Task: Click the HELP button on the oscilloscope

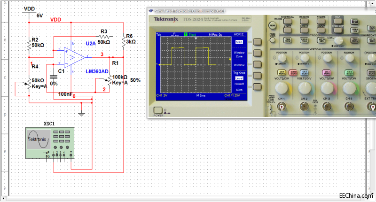Action: [337, 21]
